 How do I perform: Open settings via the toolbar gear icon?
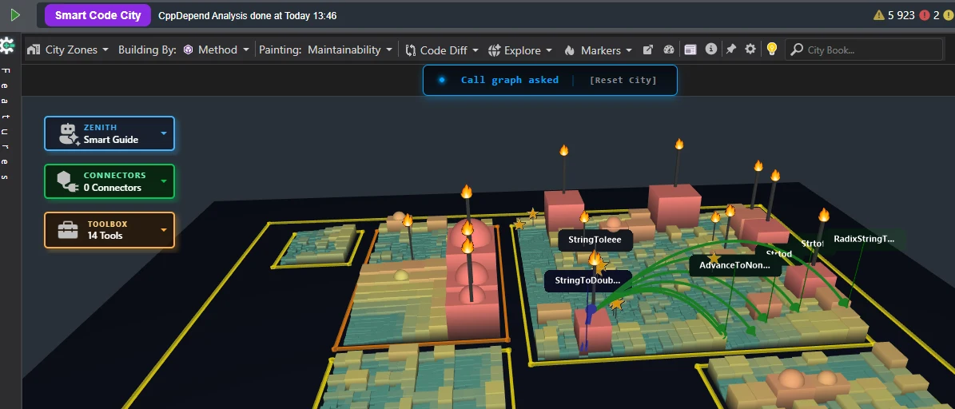point(750,50)
